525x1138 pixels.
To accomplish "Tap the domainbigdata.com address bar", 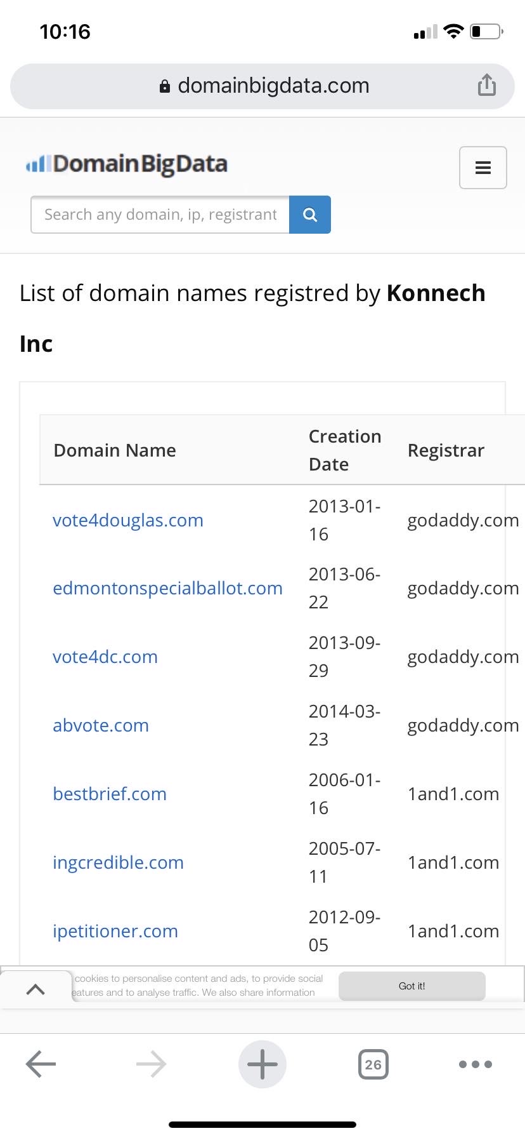I will pyautogui.click(x=262, y=86).
